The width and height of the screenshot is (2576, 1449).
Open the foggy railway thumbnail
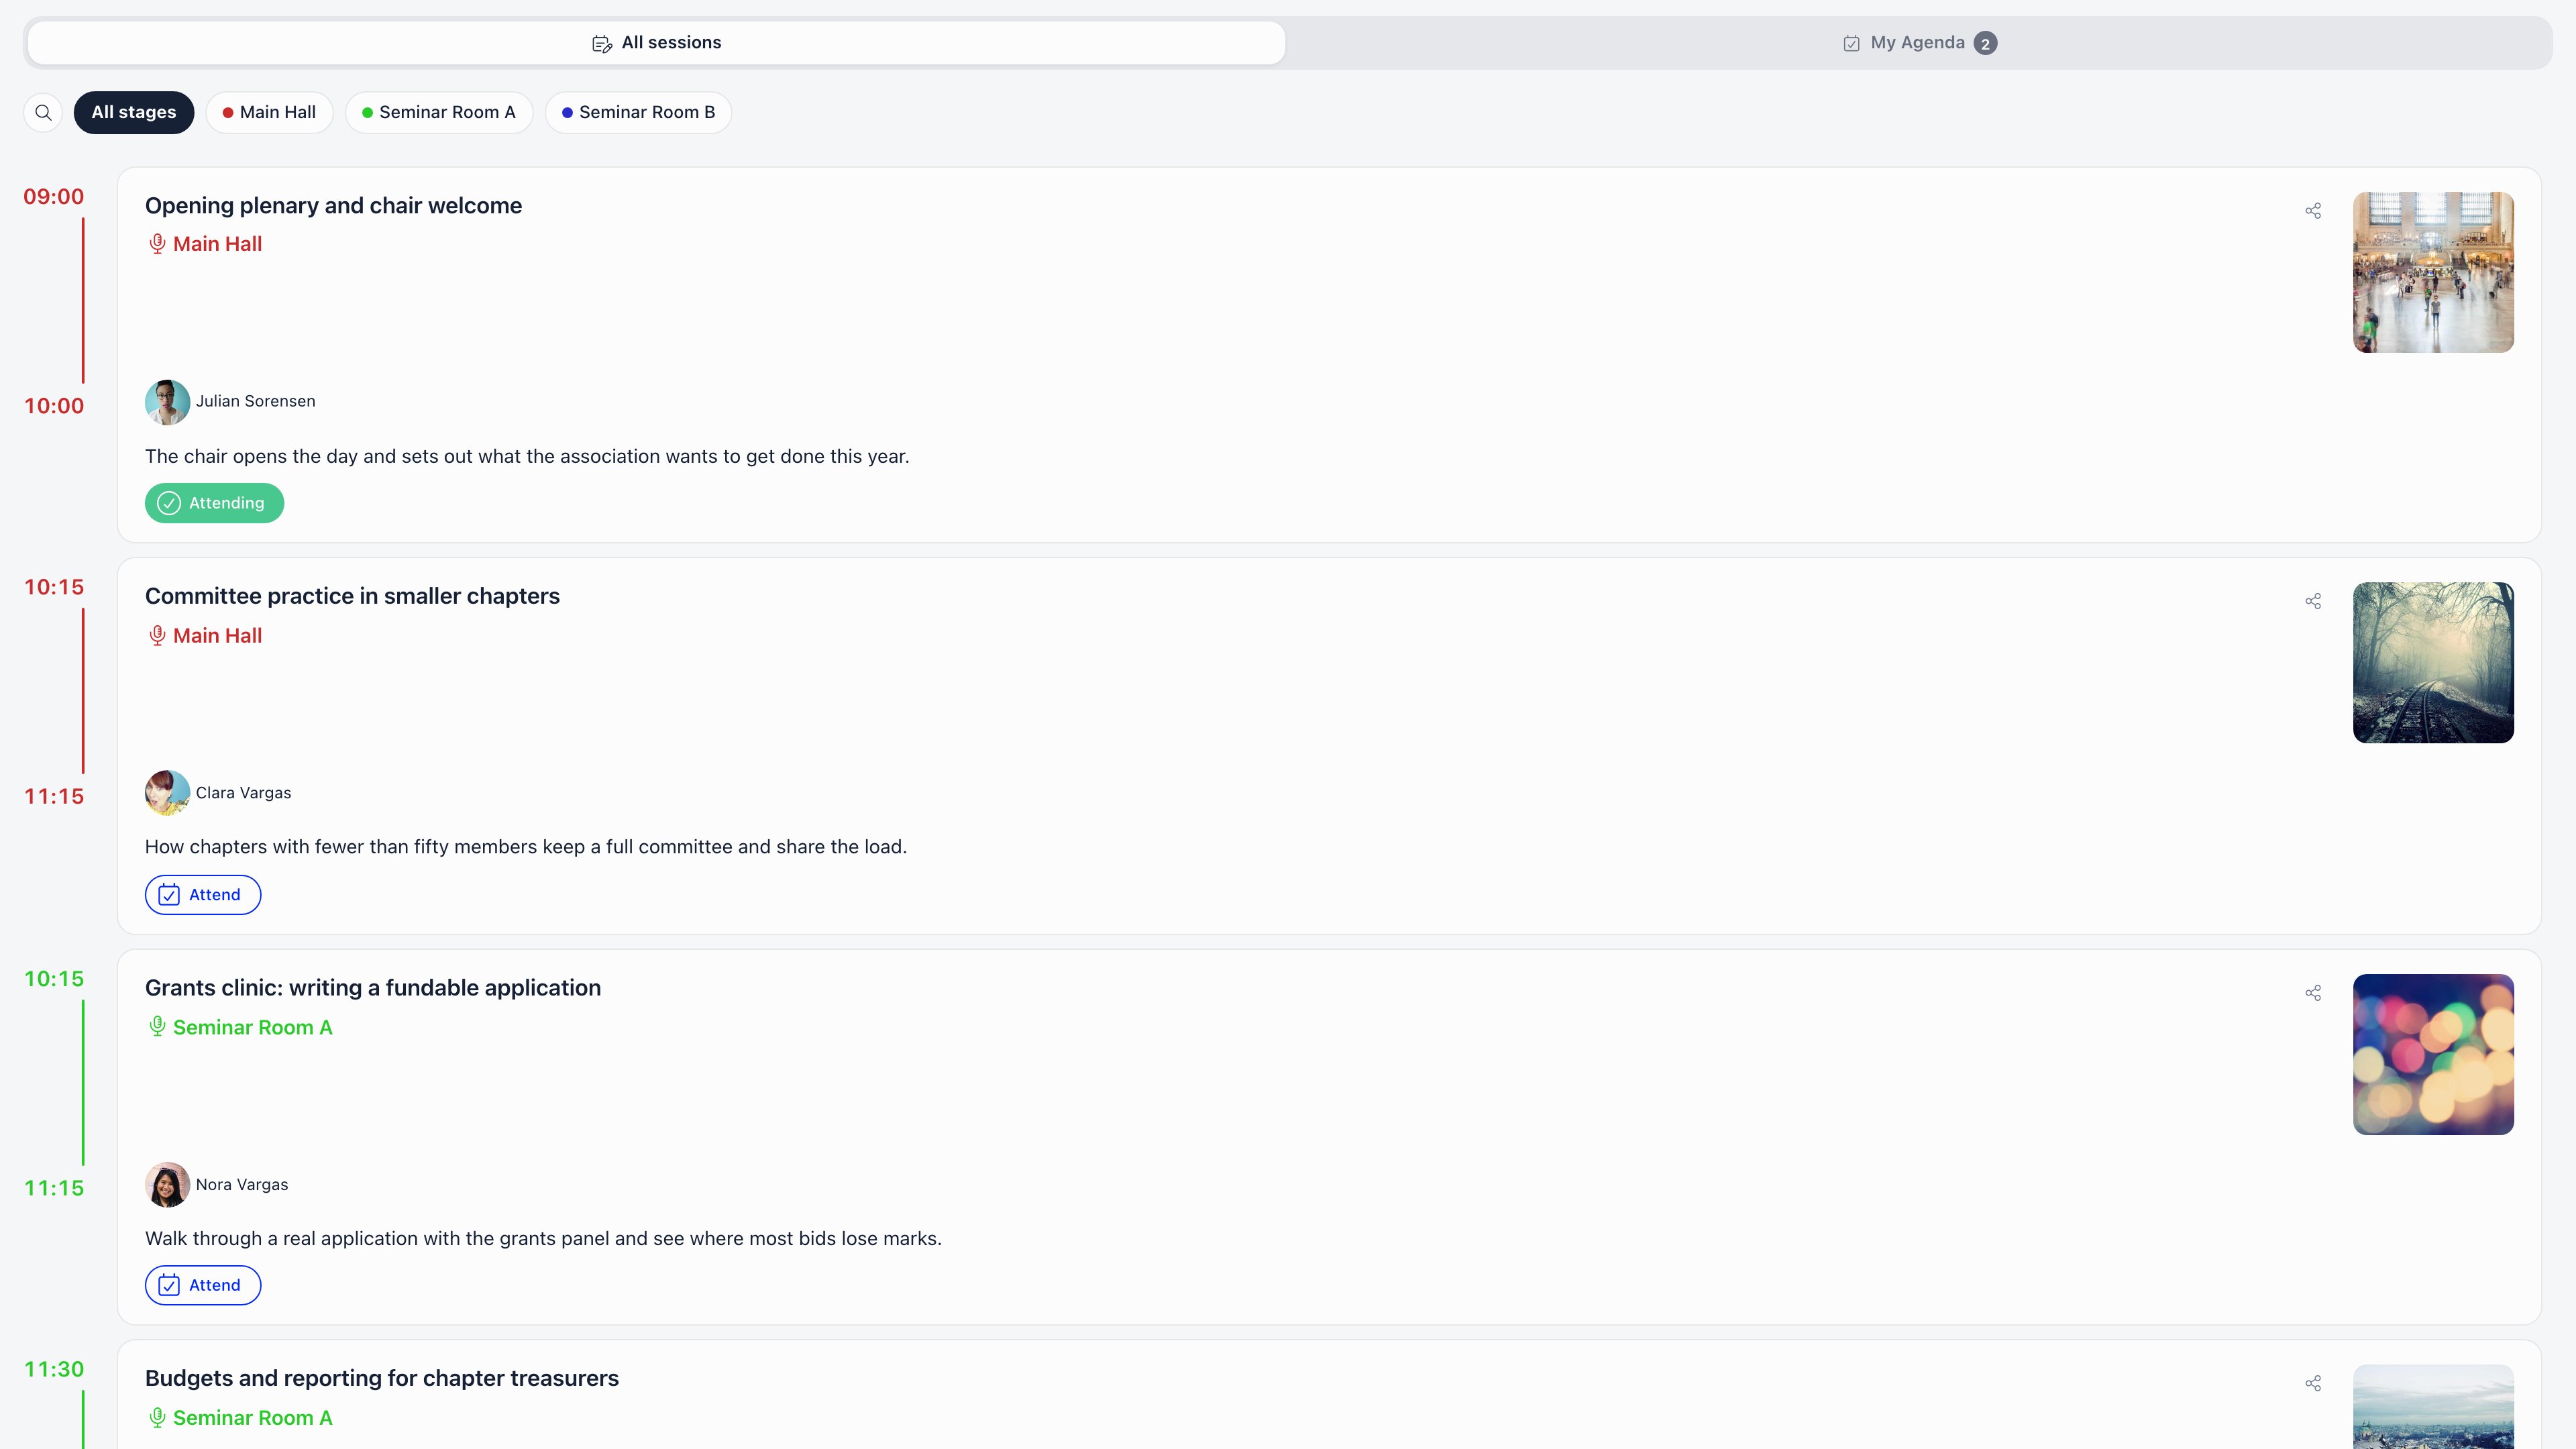(x=2433, y=663)
